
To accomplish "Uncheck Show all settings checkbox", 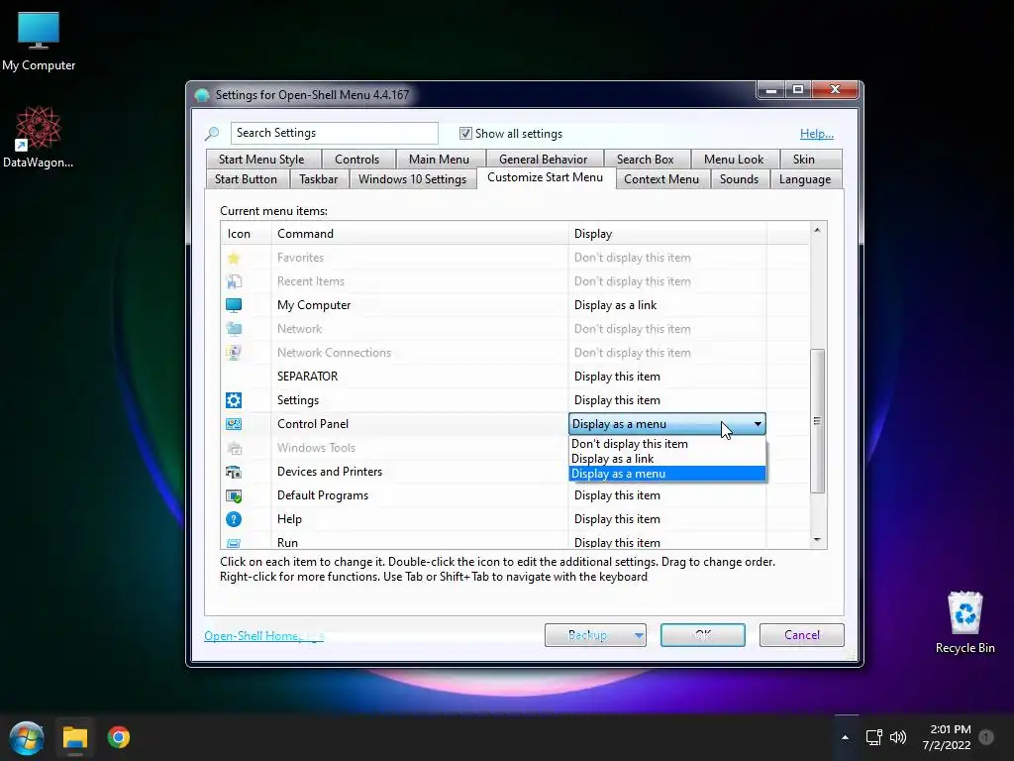I will tap(465, 134).
